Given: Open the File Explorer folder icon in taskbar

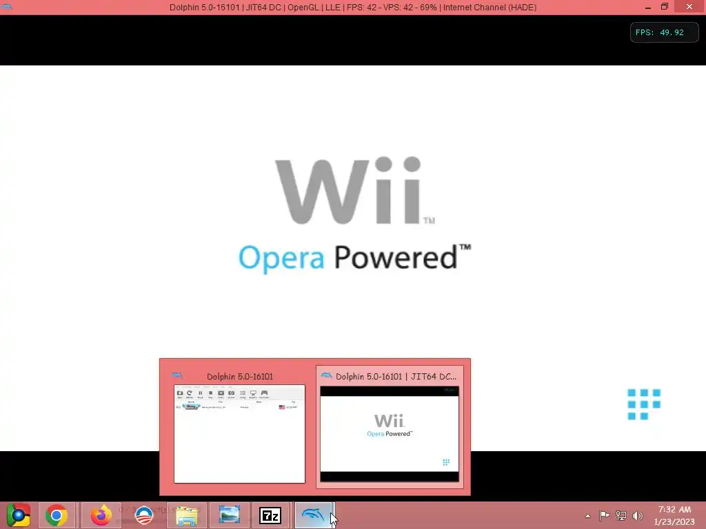Looking at the screenshot, I should click(187, 515).
